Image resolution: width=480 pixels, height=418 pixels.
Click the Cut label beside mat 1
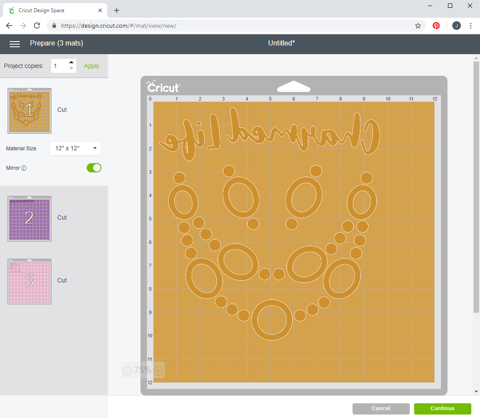pyautogui.click(x=62, y=110)
